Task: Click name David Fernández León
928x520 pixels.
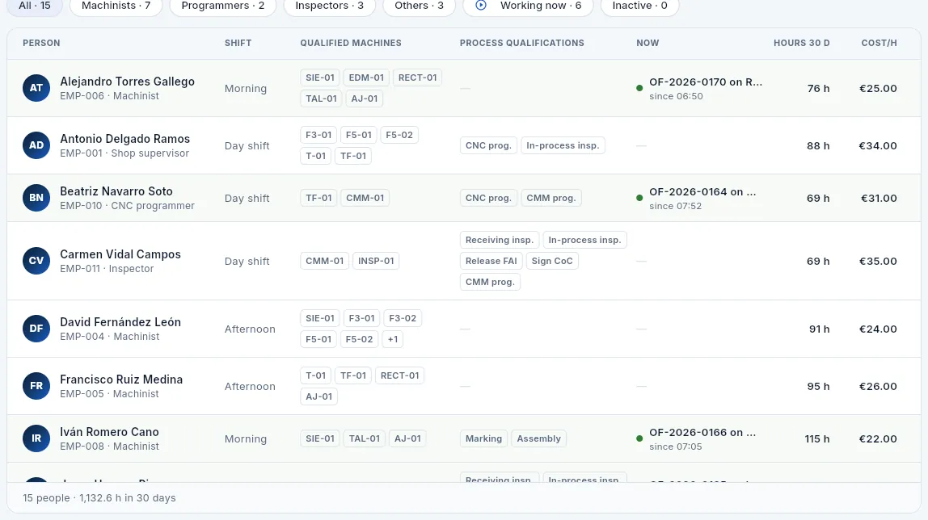Action: click(x=120, y=323)
